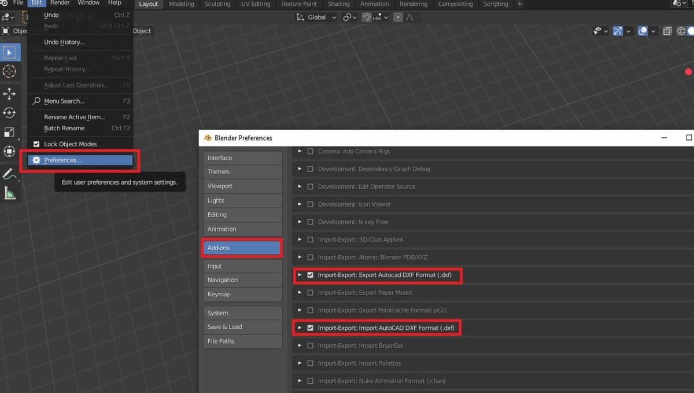Open the Themes preferences section

[242, 172]
